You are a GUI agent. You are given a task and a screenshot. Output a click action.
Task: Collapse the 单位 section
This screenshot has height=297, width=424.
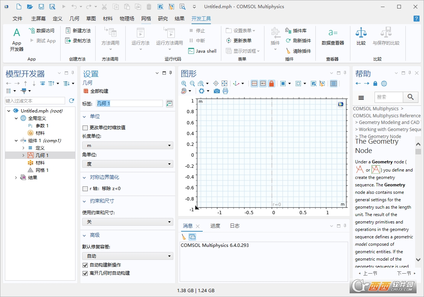84,117
